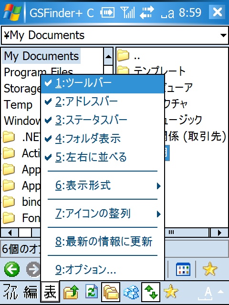Close the 表 view menu button
Viewport: 229px width, 305px height.
pos(50,292)
